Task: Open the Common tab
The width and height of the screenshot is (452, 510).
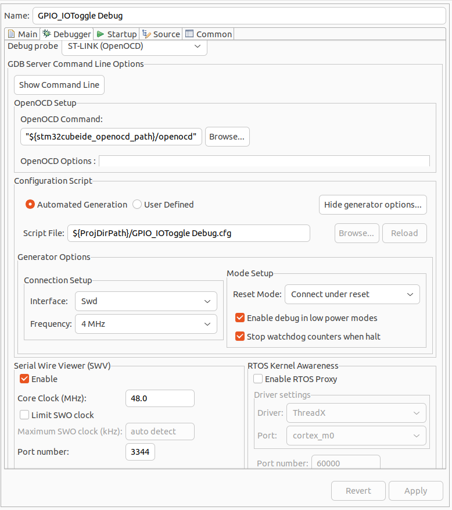Action: [208, 34]
